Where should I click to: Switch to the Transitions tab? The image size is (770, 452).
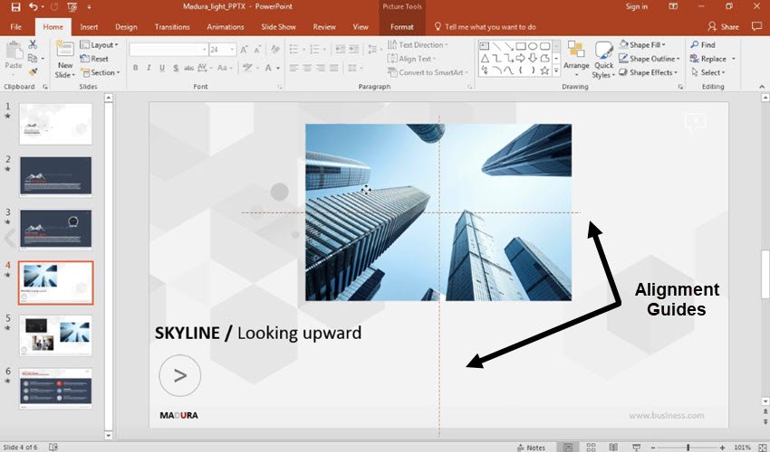tap(171, 27)
